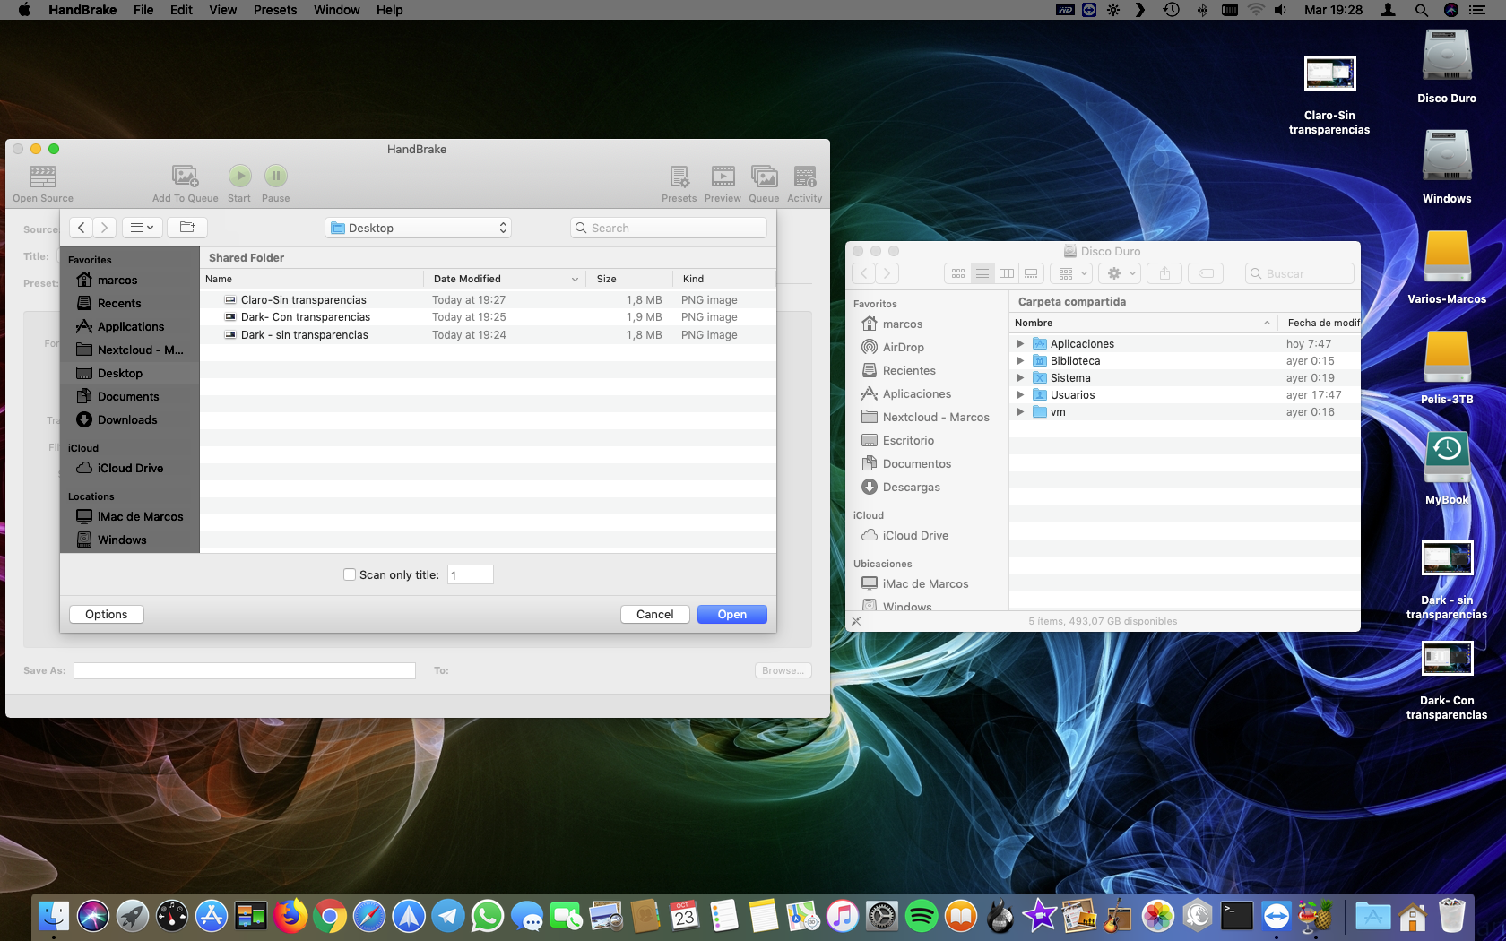Open the Window menu
Viewport: 1506px width, 941px height.
coord(336,10)
